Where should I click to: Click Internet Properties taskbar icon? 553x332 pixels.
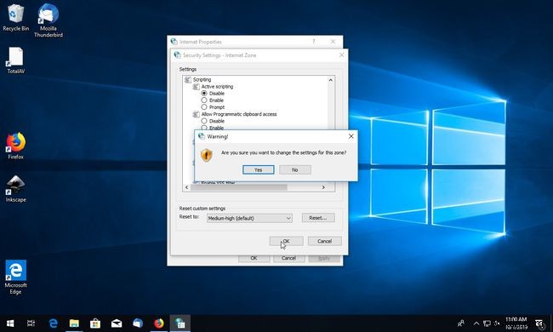click(x=180, y=323)
